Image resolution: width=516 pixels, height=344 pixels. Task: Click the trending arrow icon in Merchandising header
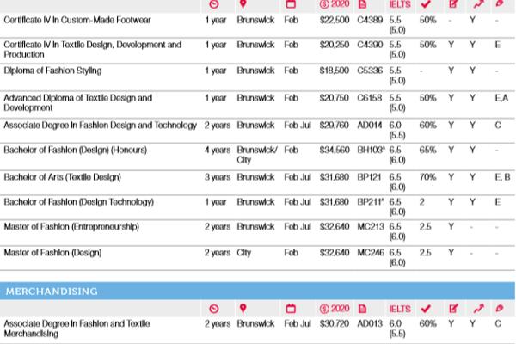click(476, 309)
